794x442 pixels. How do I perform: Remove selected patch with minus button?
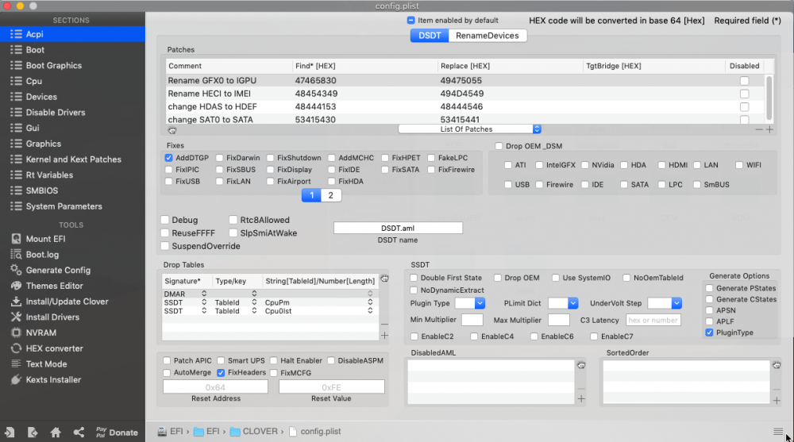[758, 129]
